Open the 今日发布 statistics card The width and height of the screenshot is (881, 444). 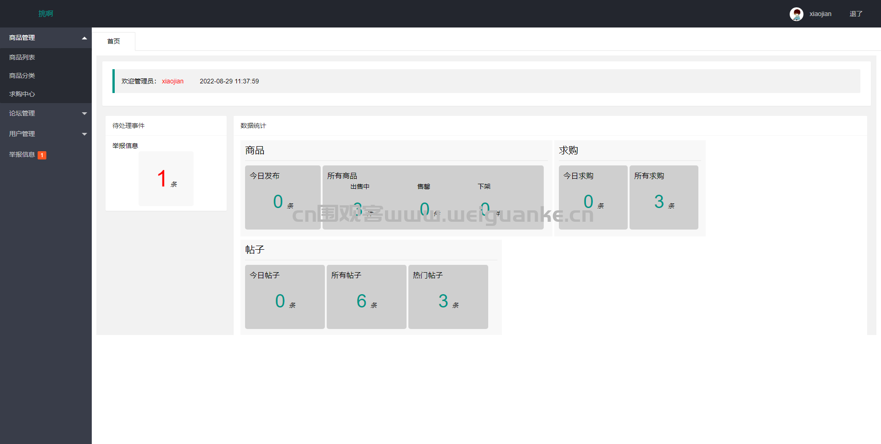click(283, 197)
